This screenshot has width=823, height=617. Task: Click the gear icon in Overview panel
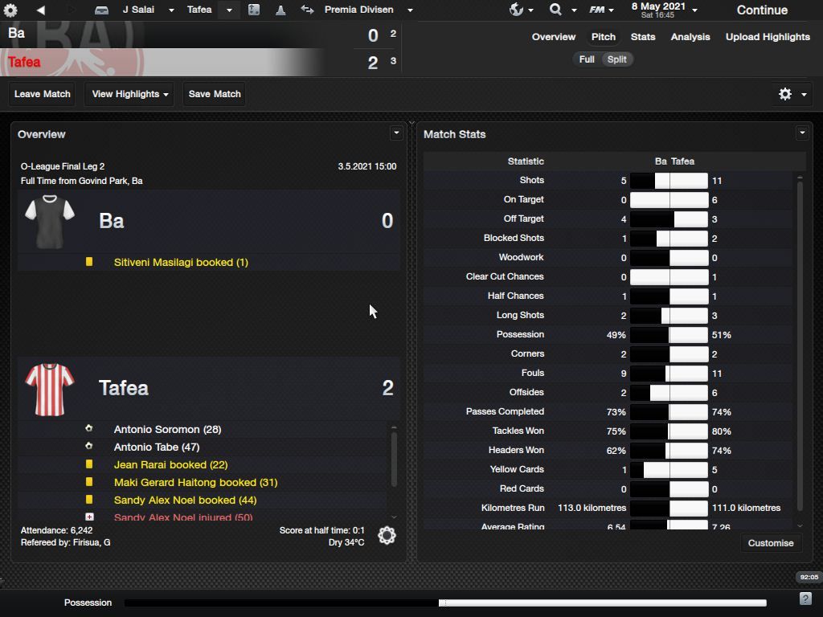[387, 536]
